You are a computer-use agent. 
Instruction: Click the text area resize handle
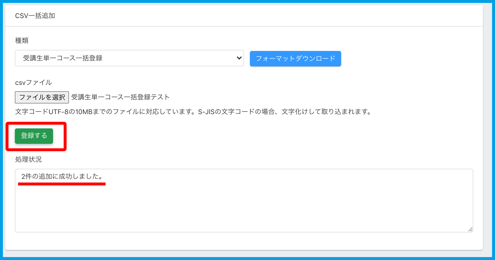[x=470, y=229]
